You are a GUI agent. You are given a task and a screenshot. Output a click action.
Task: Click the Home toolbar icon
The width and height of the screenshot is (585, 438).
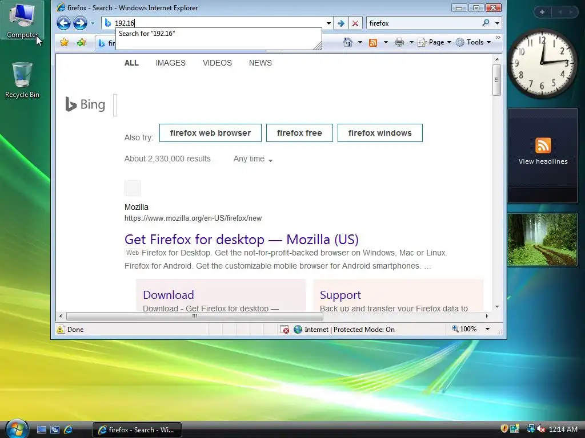[x=348, y=42]
